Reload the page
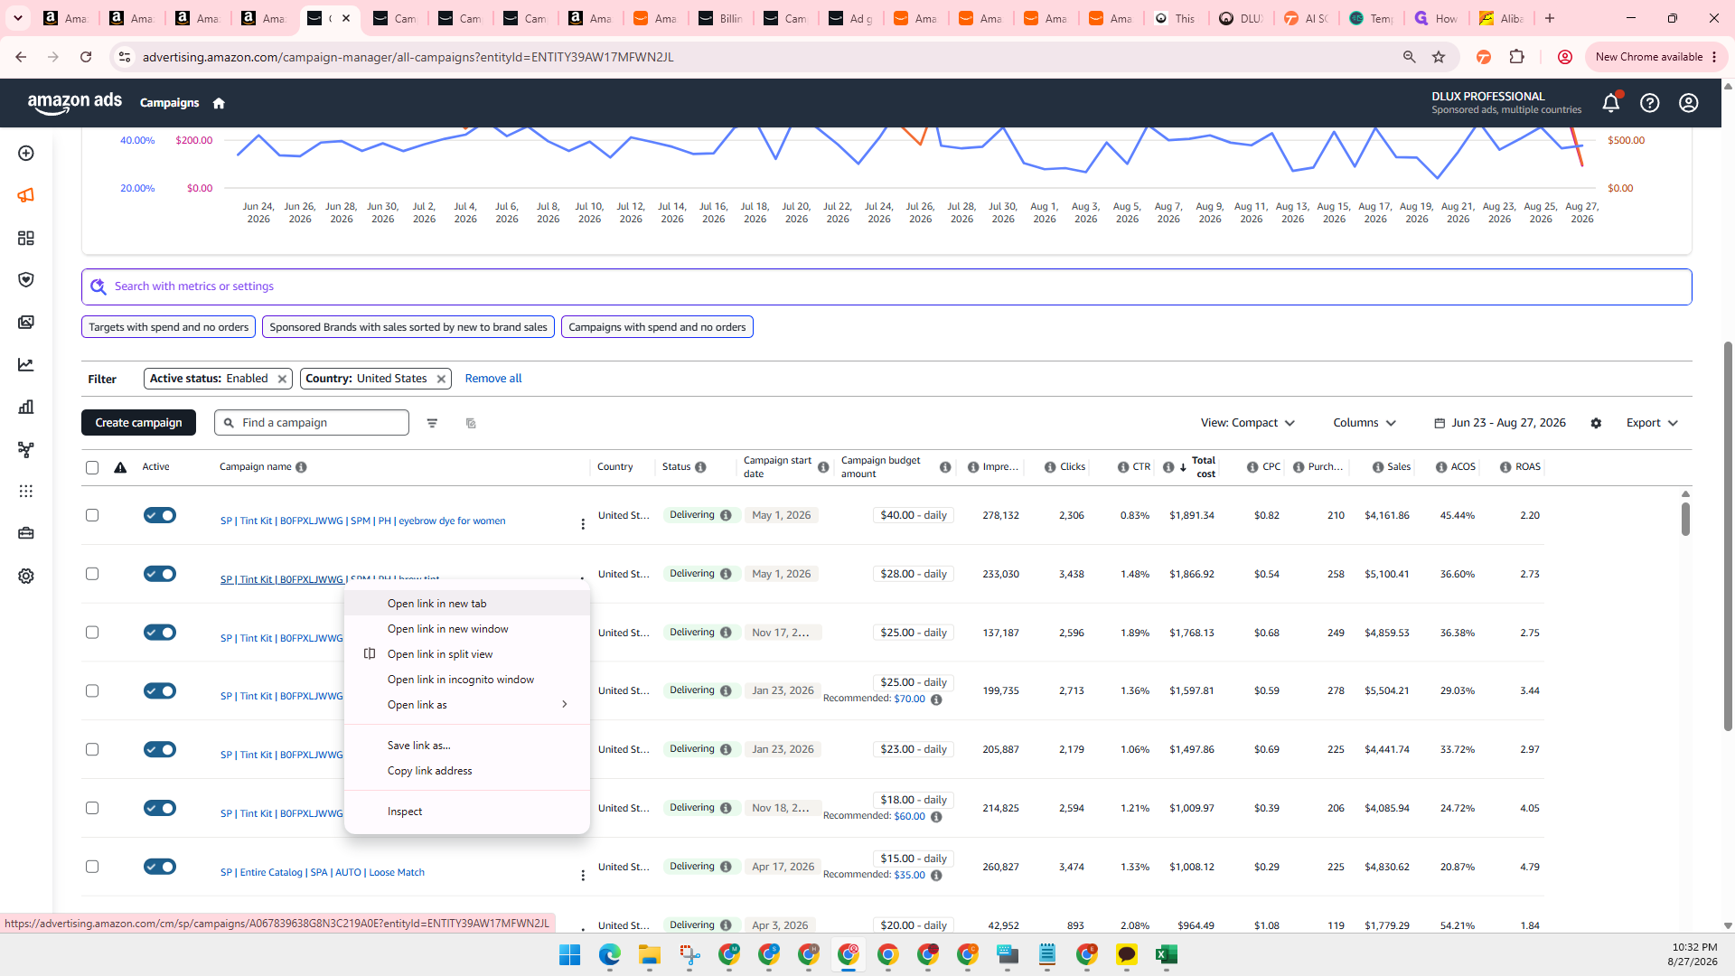 coord(86,57)
